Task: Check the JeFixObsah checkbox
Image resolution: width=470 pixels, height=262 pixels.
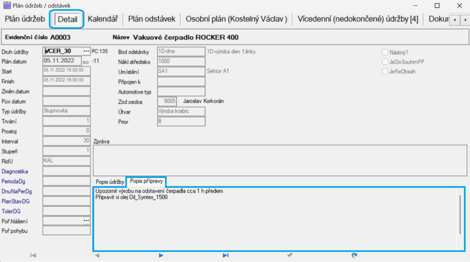Action: pyautogui.click(x=385, y=71)
